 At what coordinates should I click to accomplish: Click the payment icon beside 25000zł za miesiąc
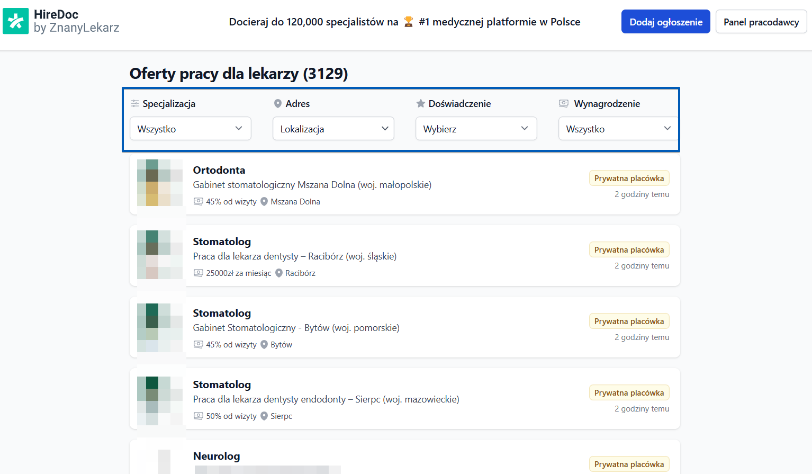pyautogui.click(x=199, y=273)
